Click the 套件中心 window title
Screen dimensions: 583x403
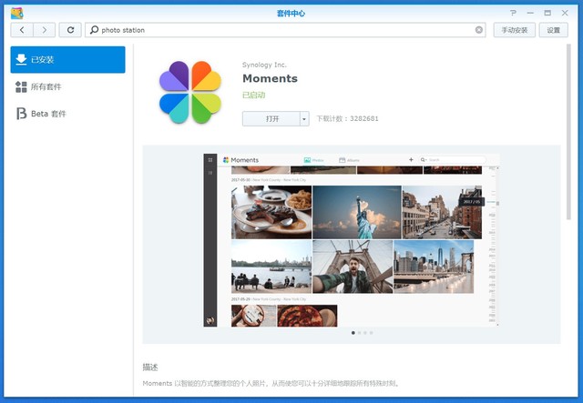point(291,14)
